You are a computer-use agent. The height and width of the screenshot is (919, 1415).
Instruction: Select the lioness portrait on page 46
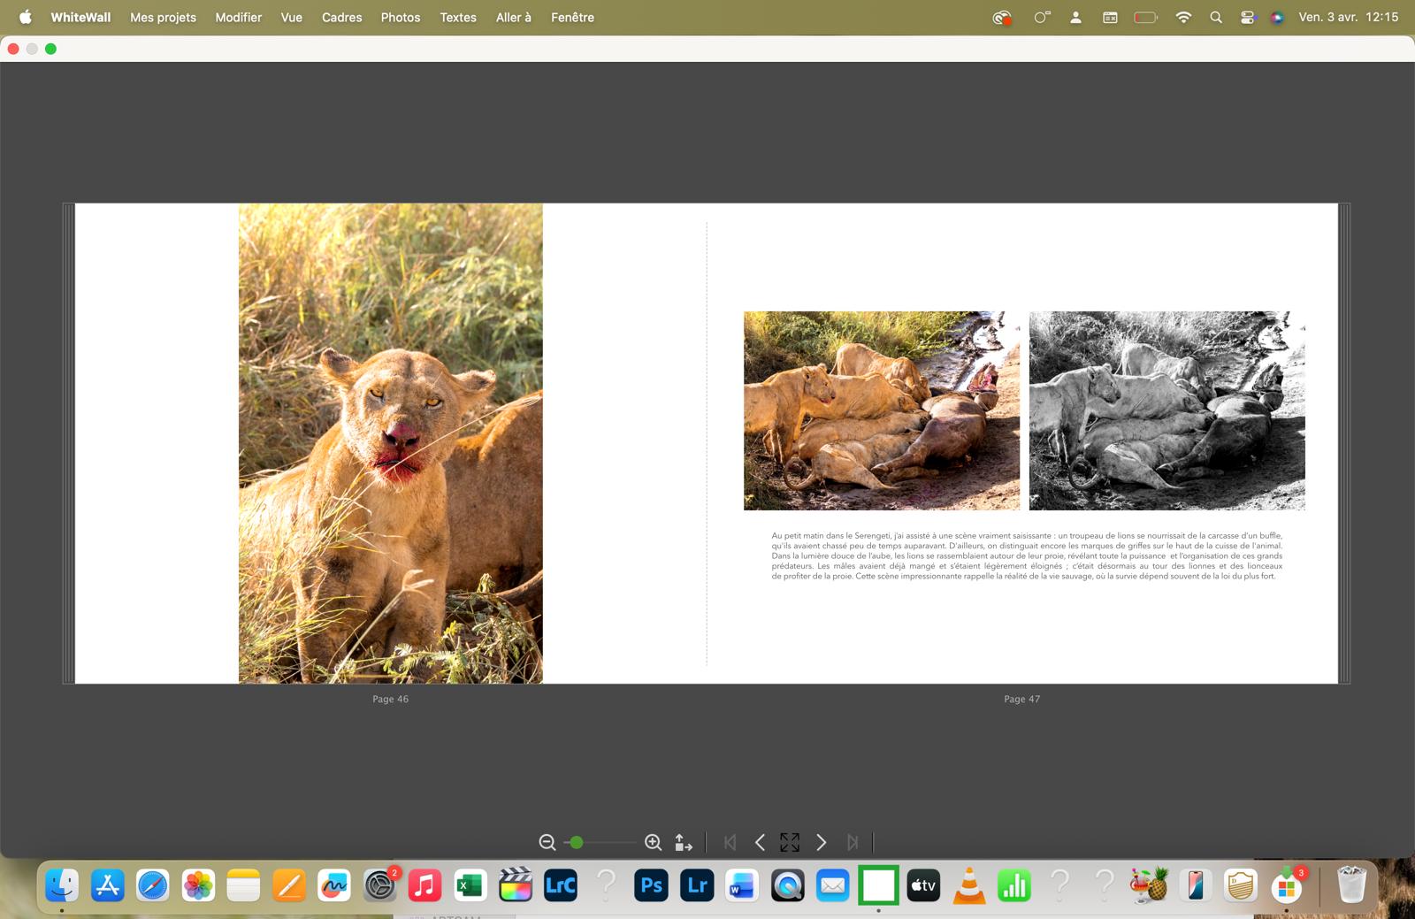point(390,442)
